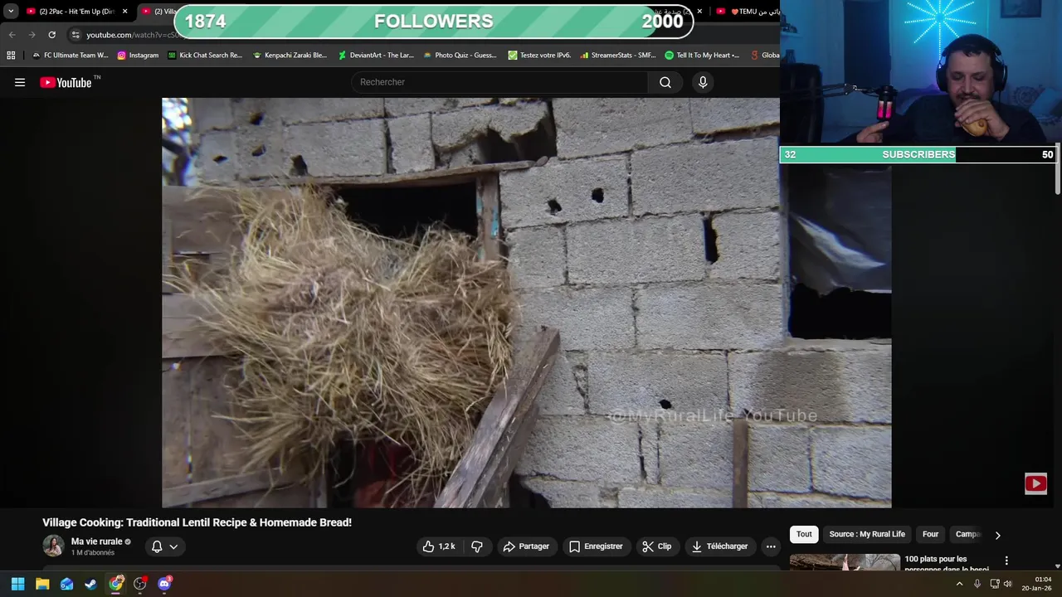Open the 100 plats suggested video thumbnail

click(x=845, y=562)
